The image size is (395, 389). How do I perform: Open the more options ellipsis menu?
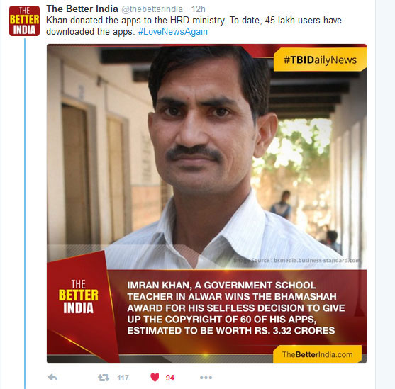tap(206, 378)
